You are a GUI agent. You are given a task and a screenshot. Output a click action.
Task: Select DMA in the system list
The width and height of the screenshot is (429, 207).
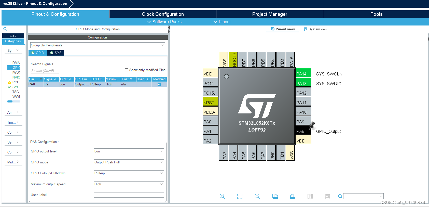click(x=16, y=63)
